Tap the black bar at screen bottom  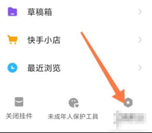tap(76, 132)
